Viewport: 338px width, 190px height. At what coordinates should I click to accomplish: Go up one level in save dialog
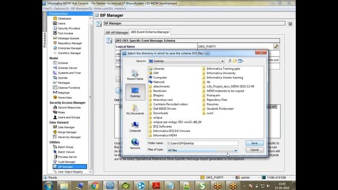point(230,61)
